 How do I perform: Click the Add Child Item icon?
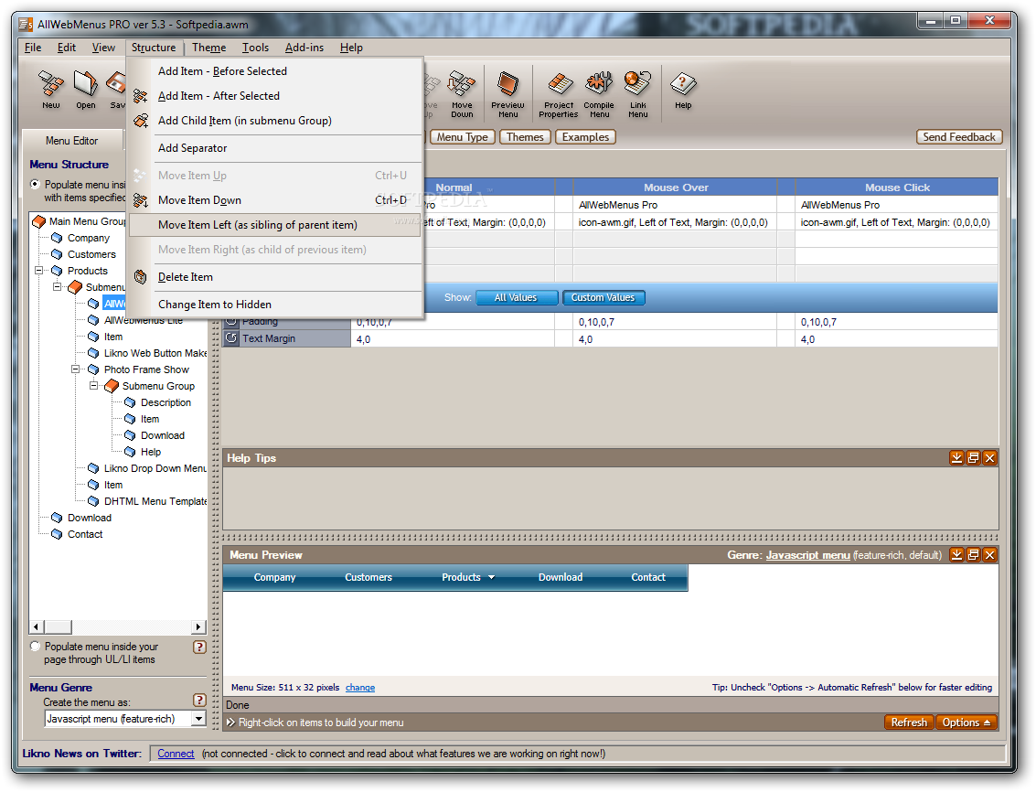[140, 121]
